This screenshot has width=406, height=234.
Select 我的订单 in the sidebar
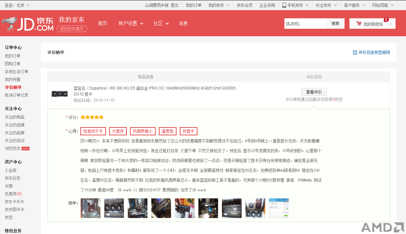click(12, 56)
